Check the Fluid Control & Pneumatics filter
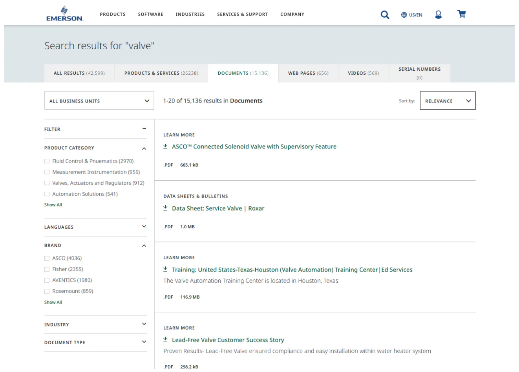The image size is (519, 372). pos(47,161)
